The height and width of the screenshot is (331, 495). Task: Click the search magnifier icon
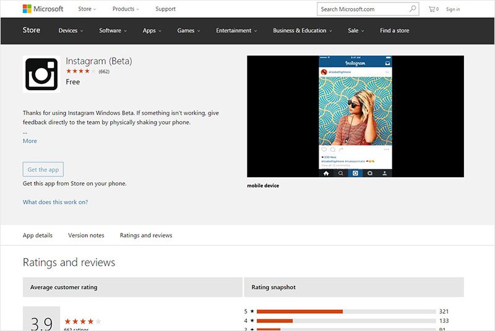pos(412,9)
